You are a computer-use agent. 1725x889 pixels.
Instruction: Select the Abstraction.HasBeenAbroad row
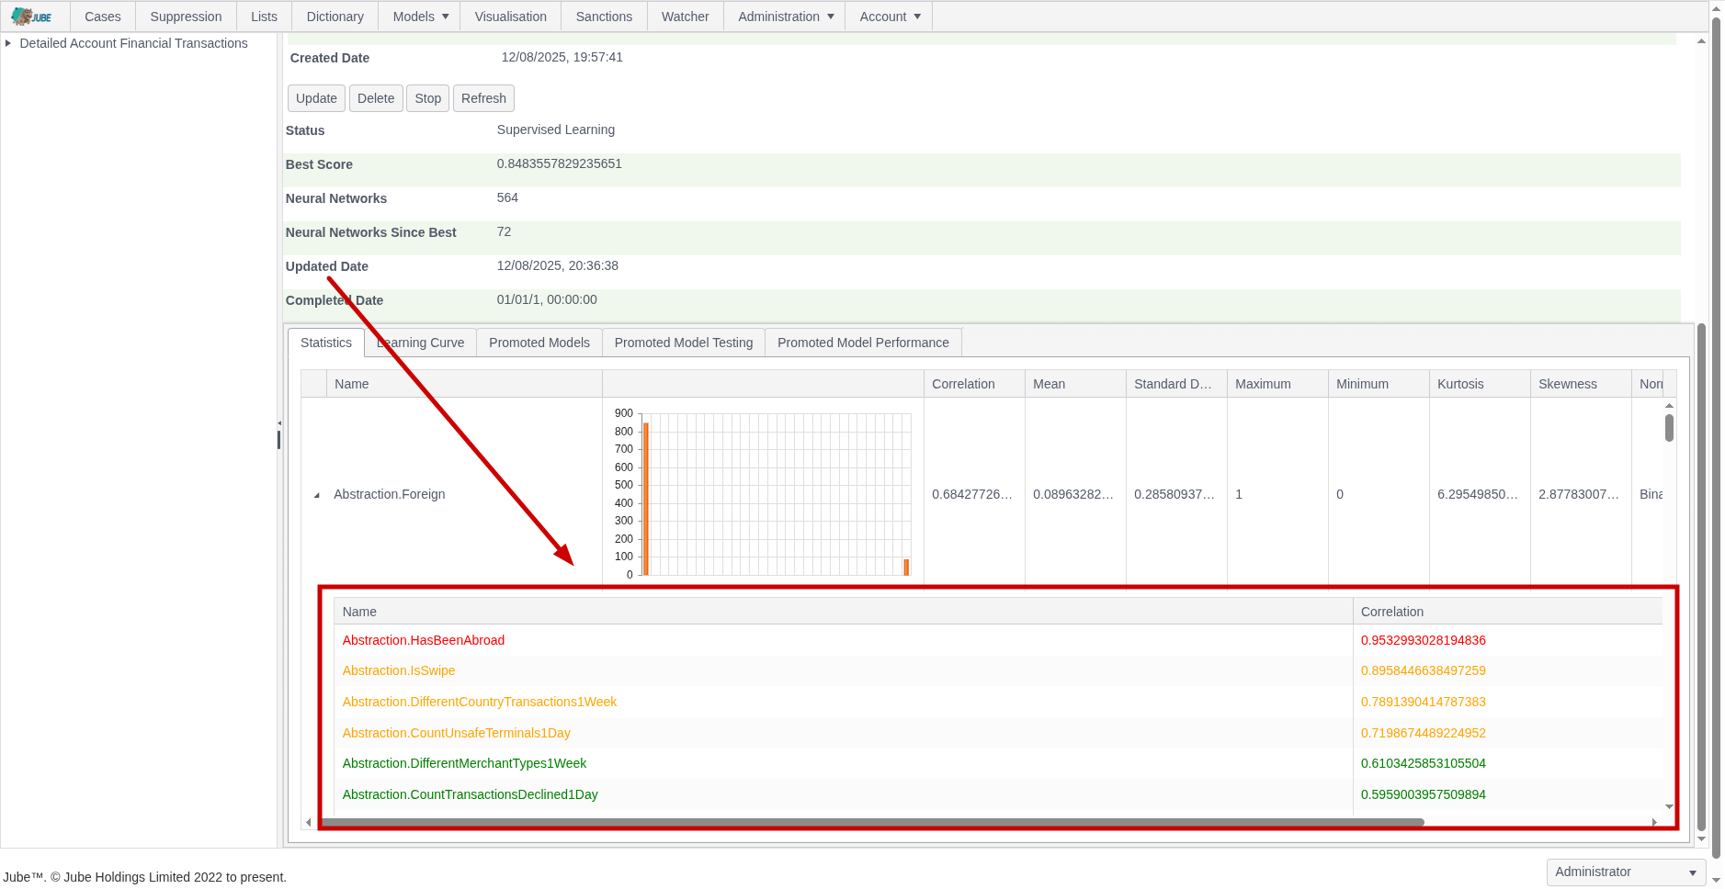[998, 640]
